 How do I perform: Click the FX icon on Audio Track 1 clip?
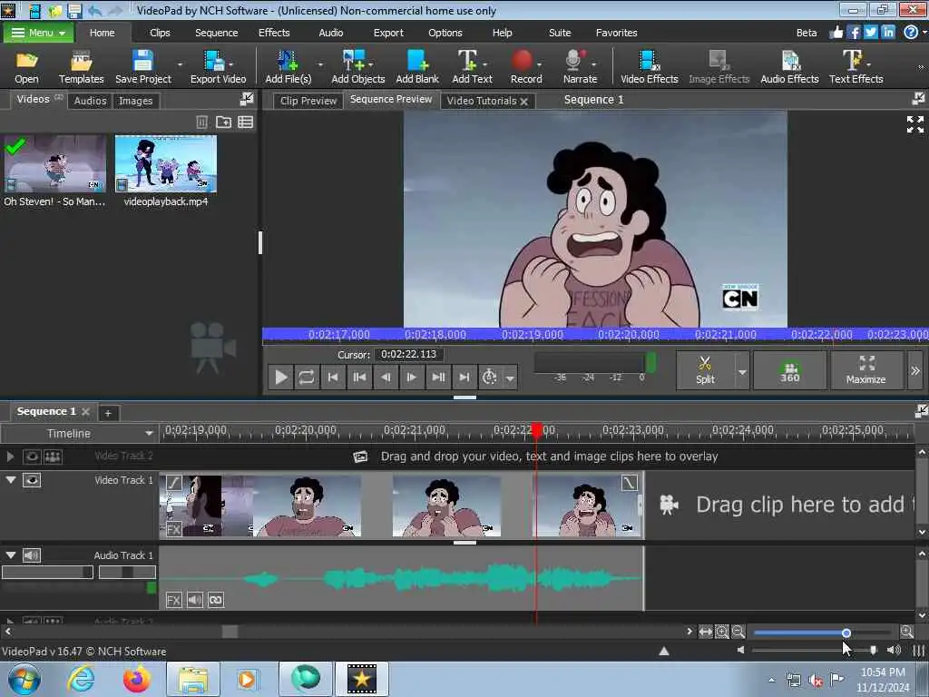[x=173, y=600]
